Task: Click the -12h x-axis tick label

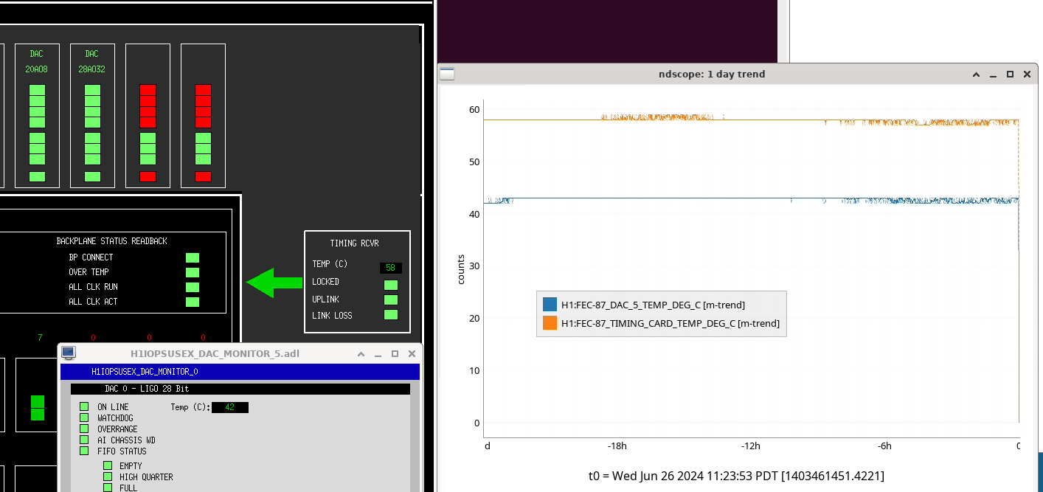Action: point(751,446)
